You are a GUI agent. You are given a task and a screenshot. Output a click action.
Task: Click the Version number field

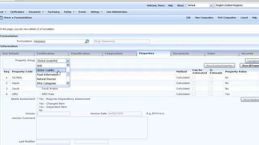pos(53,114)
